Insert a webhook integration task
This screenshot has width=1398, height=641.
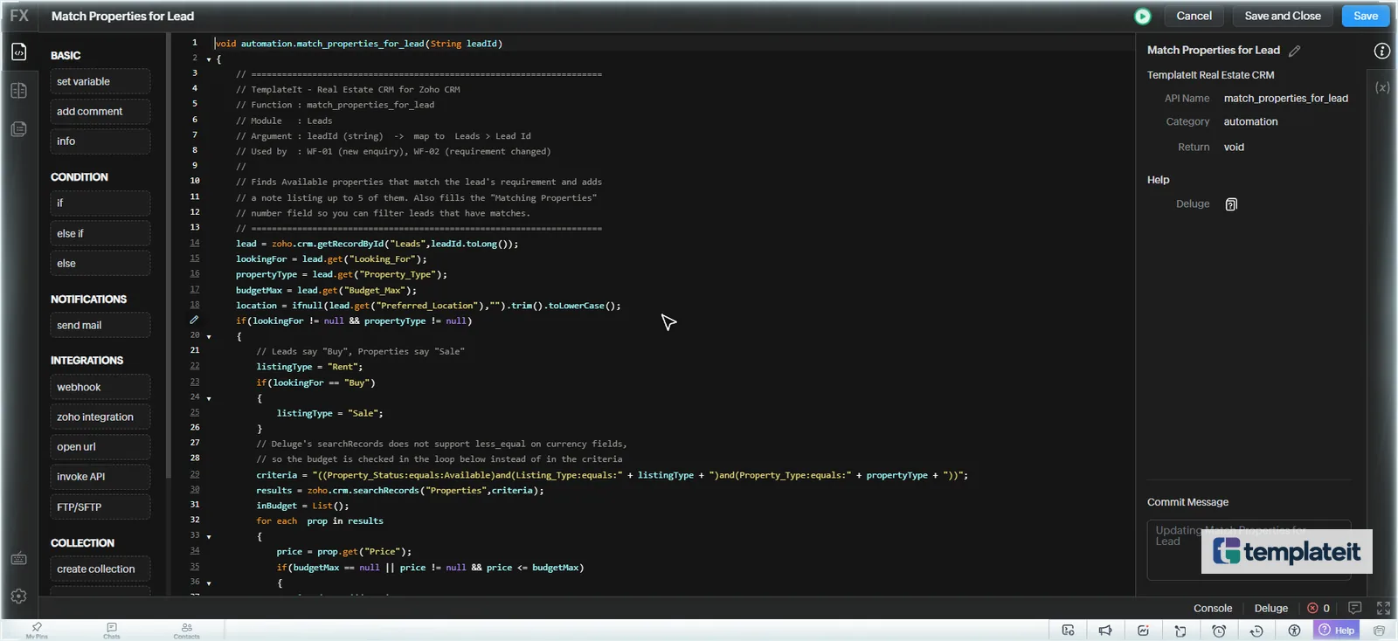point(100,387)
